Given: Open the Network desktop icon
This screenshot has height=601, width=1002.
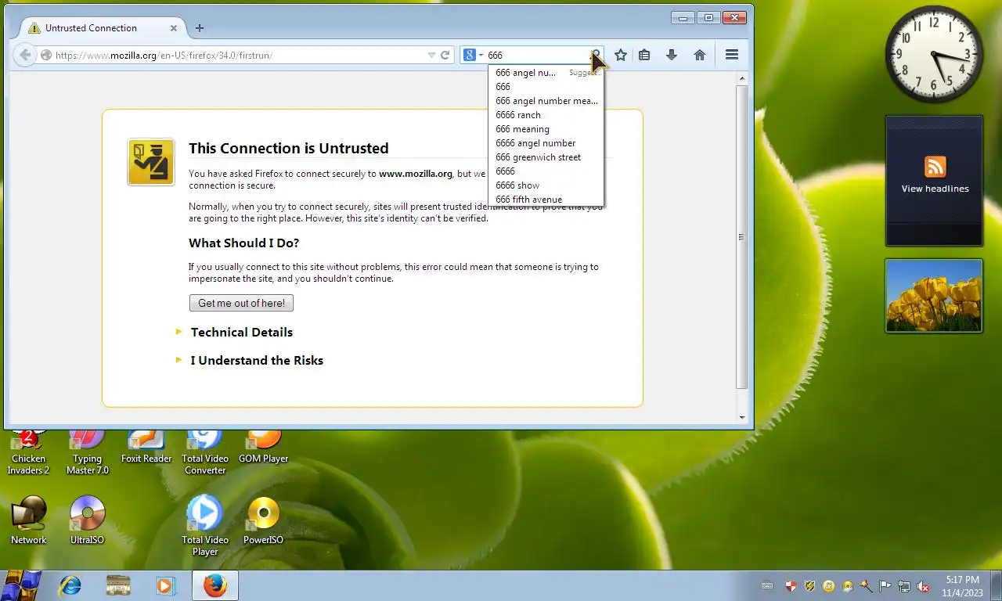Looking at the screenshot, I should click(x=28, y=520).
